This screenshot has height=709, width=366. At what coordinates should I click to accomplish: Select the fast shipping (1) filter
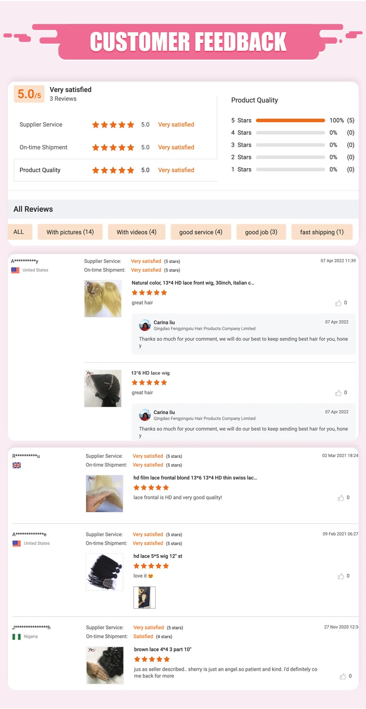point(322,232)
